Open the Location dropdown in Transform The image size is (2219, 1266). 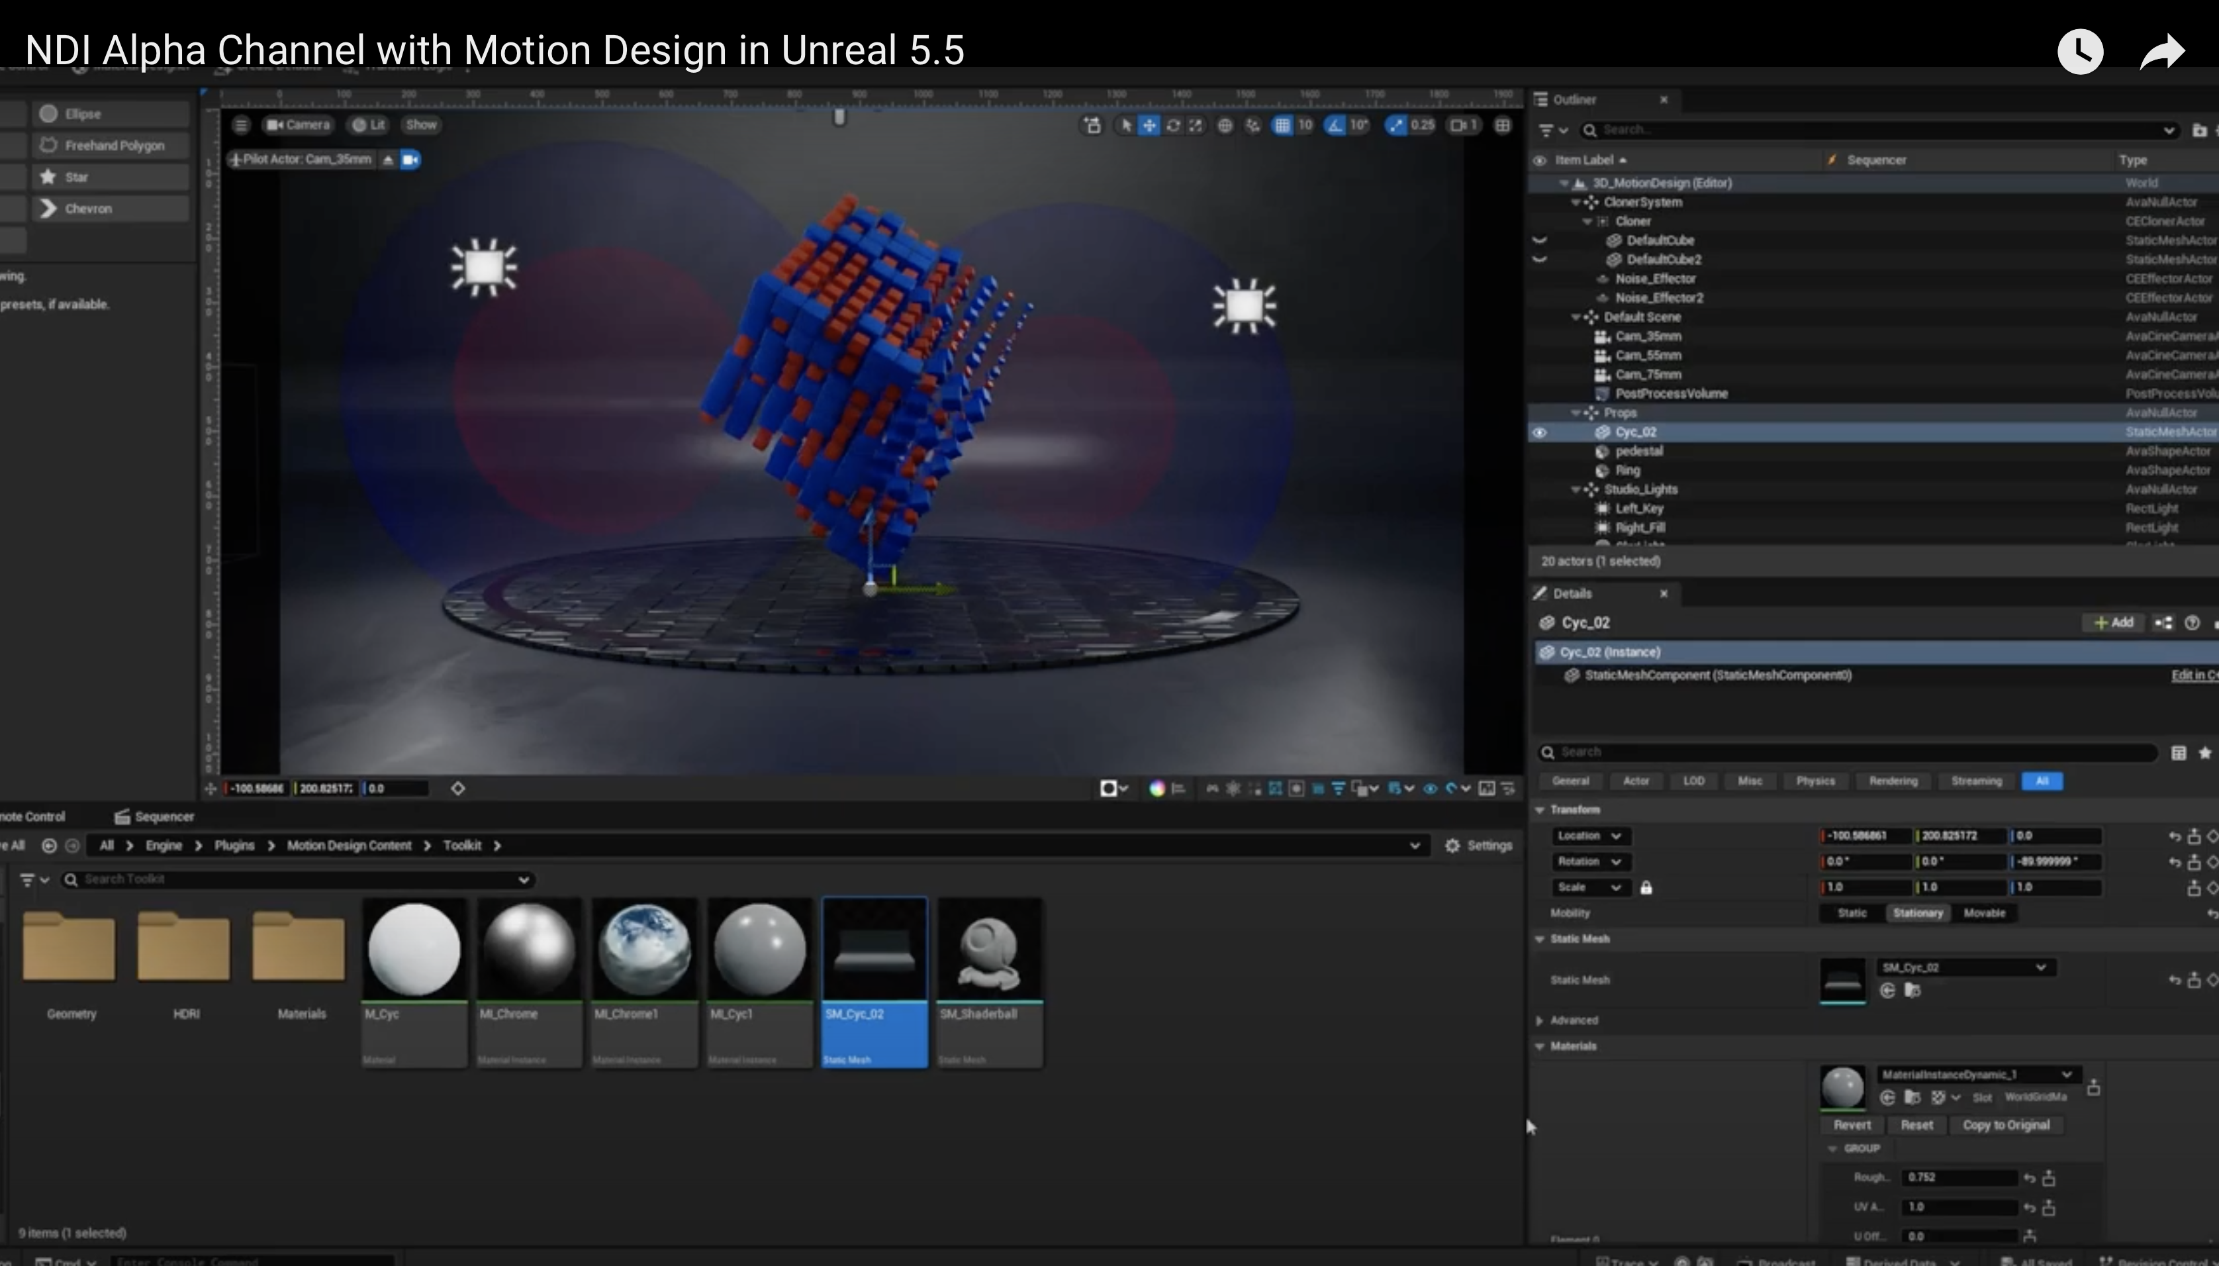click(1615, 836)
